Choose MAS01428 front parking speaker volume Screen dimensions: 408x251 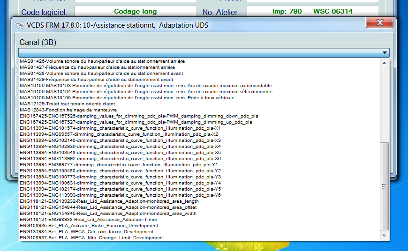tap(101, 74)
